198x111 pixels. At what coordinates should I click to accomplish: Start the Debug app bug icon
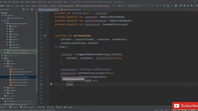coord(157,6)
